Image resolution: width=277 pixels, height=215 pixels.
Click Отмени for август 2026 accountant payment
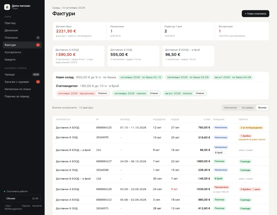(x=200, y=93)
